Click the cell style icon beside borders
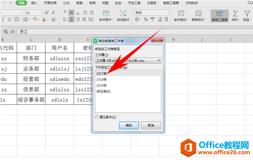This screenshot has height=160, width=253. pyautogui.click(x=25, y=20)
